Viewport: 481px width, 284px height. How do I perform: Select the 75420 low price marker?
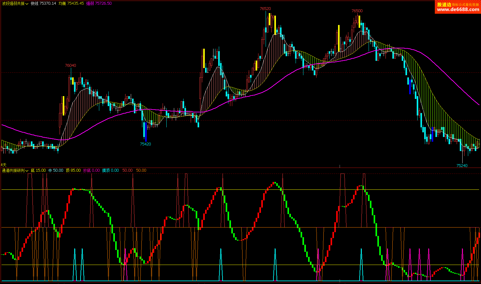tap(145, 144)
